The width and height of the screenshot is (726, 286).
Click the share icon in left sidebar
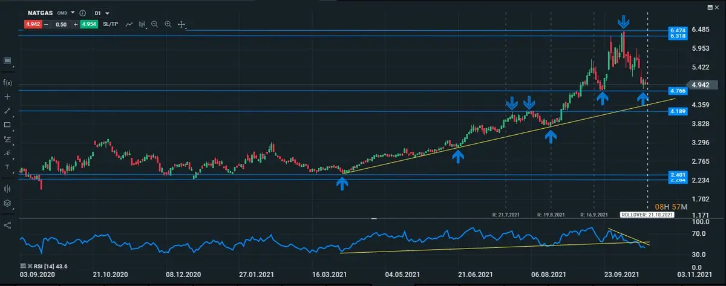point(7,225)
